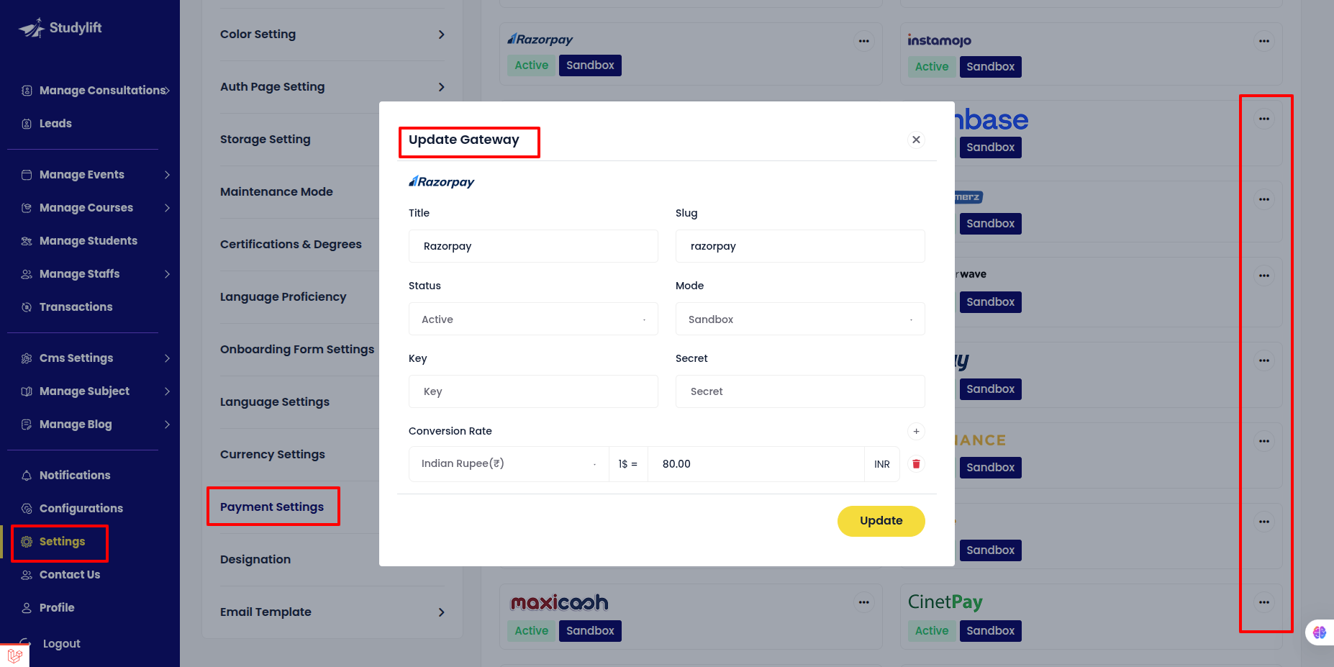The image size is (1334, 667).
Task: Open options menu for CinetPay gateway
Action: pyautogui.click(x=1263, y=602)
